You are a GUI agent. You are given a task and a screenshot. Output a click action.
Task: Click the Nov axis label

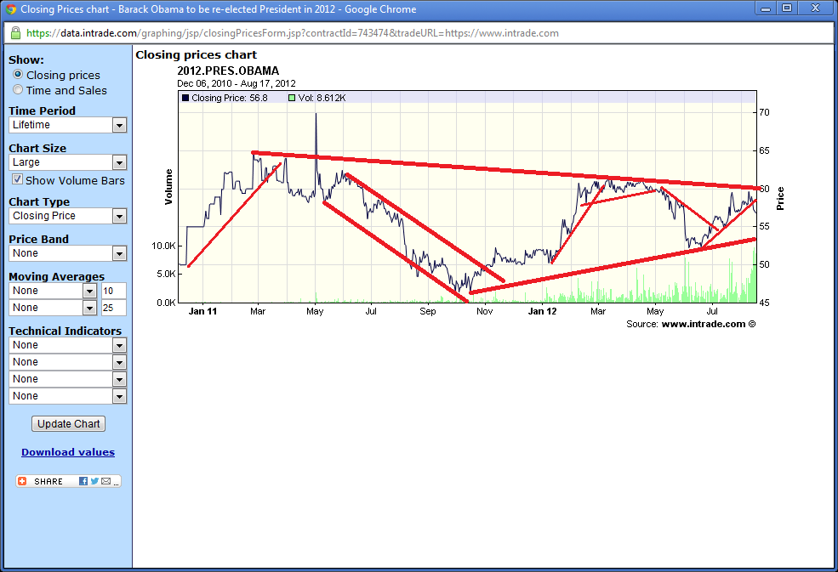coord(484,311)
